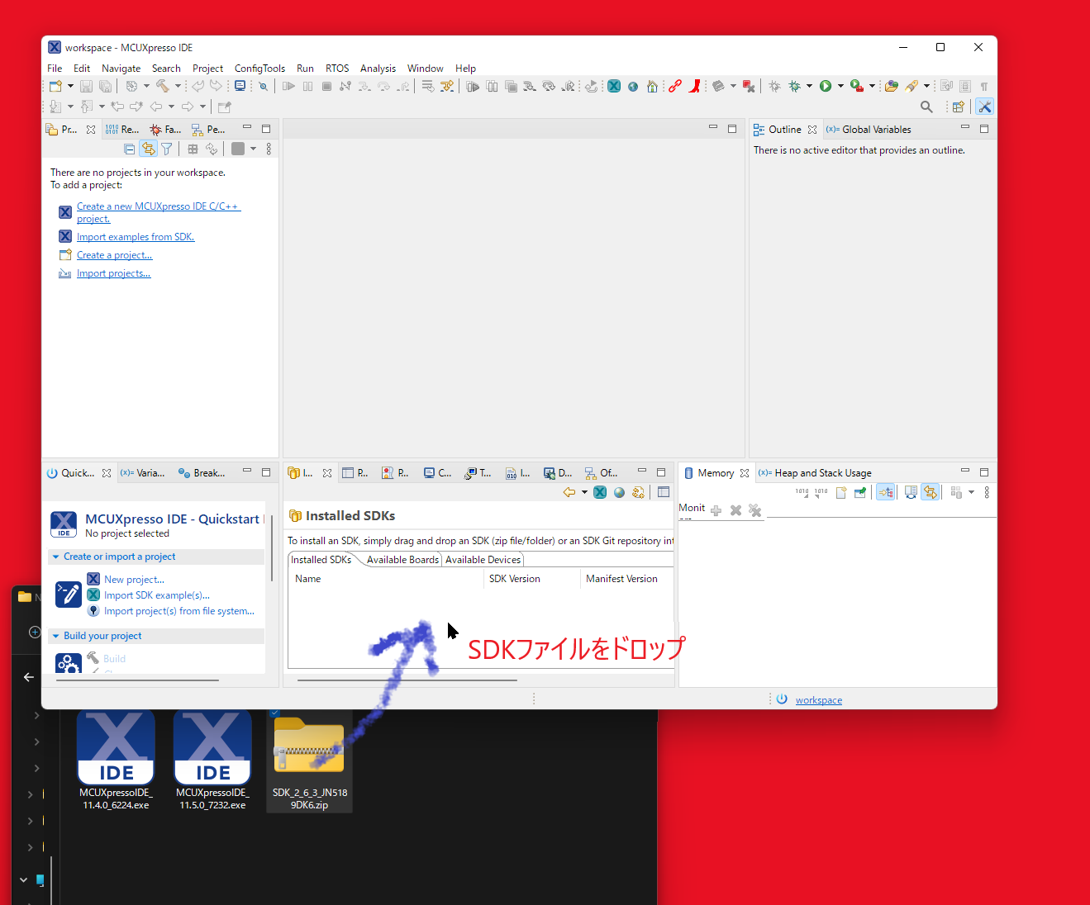Click the remove memory monitor X icon
This screenshot has width=1090, height=905.
pos(735,510)
